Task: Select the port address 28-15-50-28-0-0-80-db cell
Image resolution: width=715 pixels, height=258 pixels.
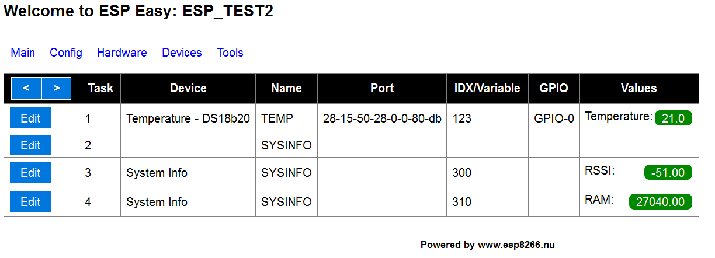Action: click(382, 118)
